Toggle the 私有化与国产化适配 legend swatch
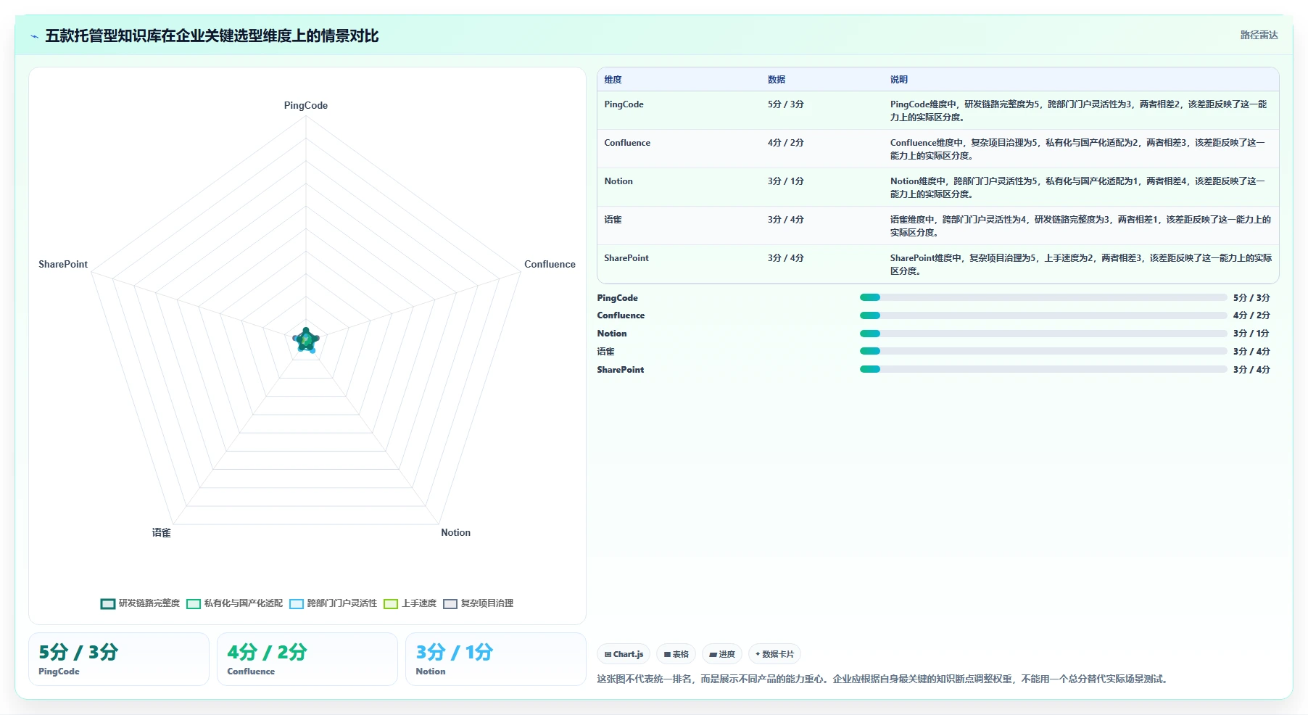The width and height of the screenshot is (1308, 715). (194, 603)
